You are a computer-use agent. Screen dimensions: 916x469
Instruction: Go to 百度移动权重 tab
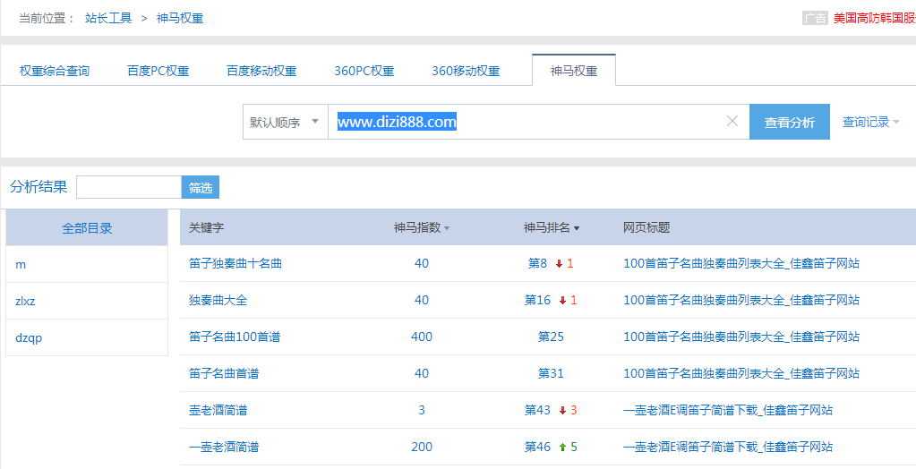coord(261,72)
